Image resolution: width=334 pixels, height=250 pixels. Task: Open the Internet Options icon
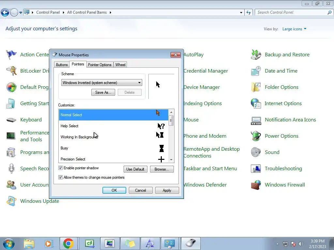pos(256,104)
